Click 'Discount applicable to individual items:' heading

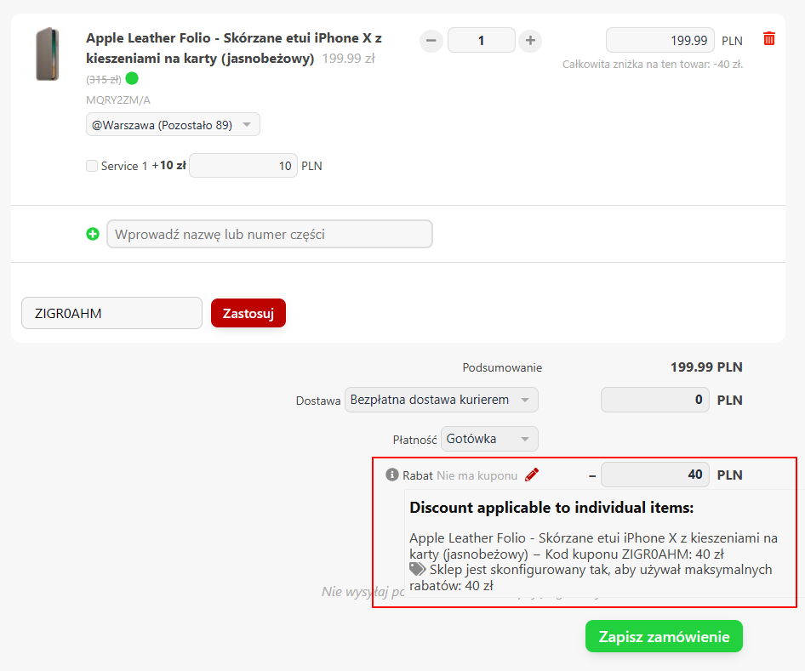click(551, 508)
